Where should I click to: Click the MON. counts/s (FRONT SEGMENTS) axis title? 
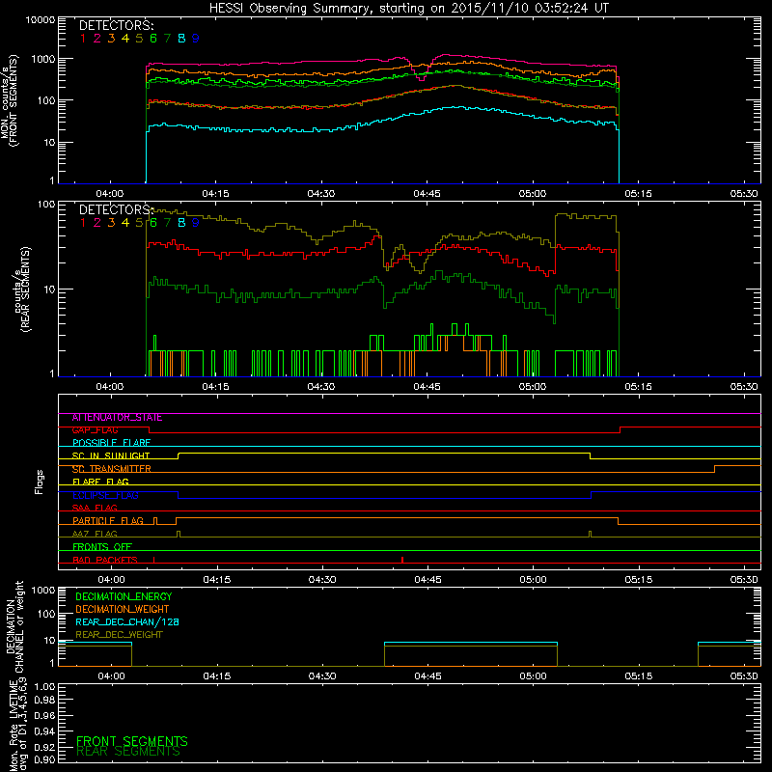click(x=10, y=100)
